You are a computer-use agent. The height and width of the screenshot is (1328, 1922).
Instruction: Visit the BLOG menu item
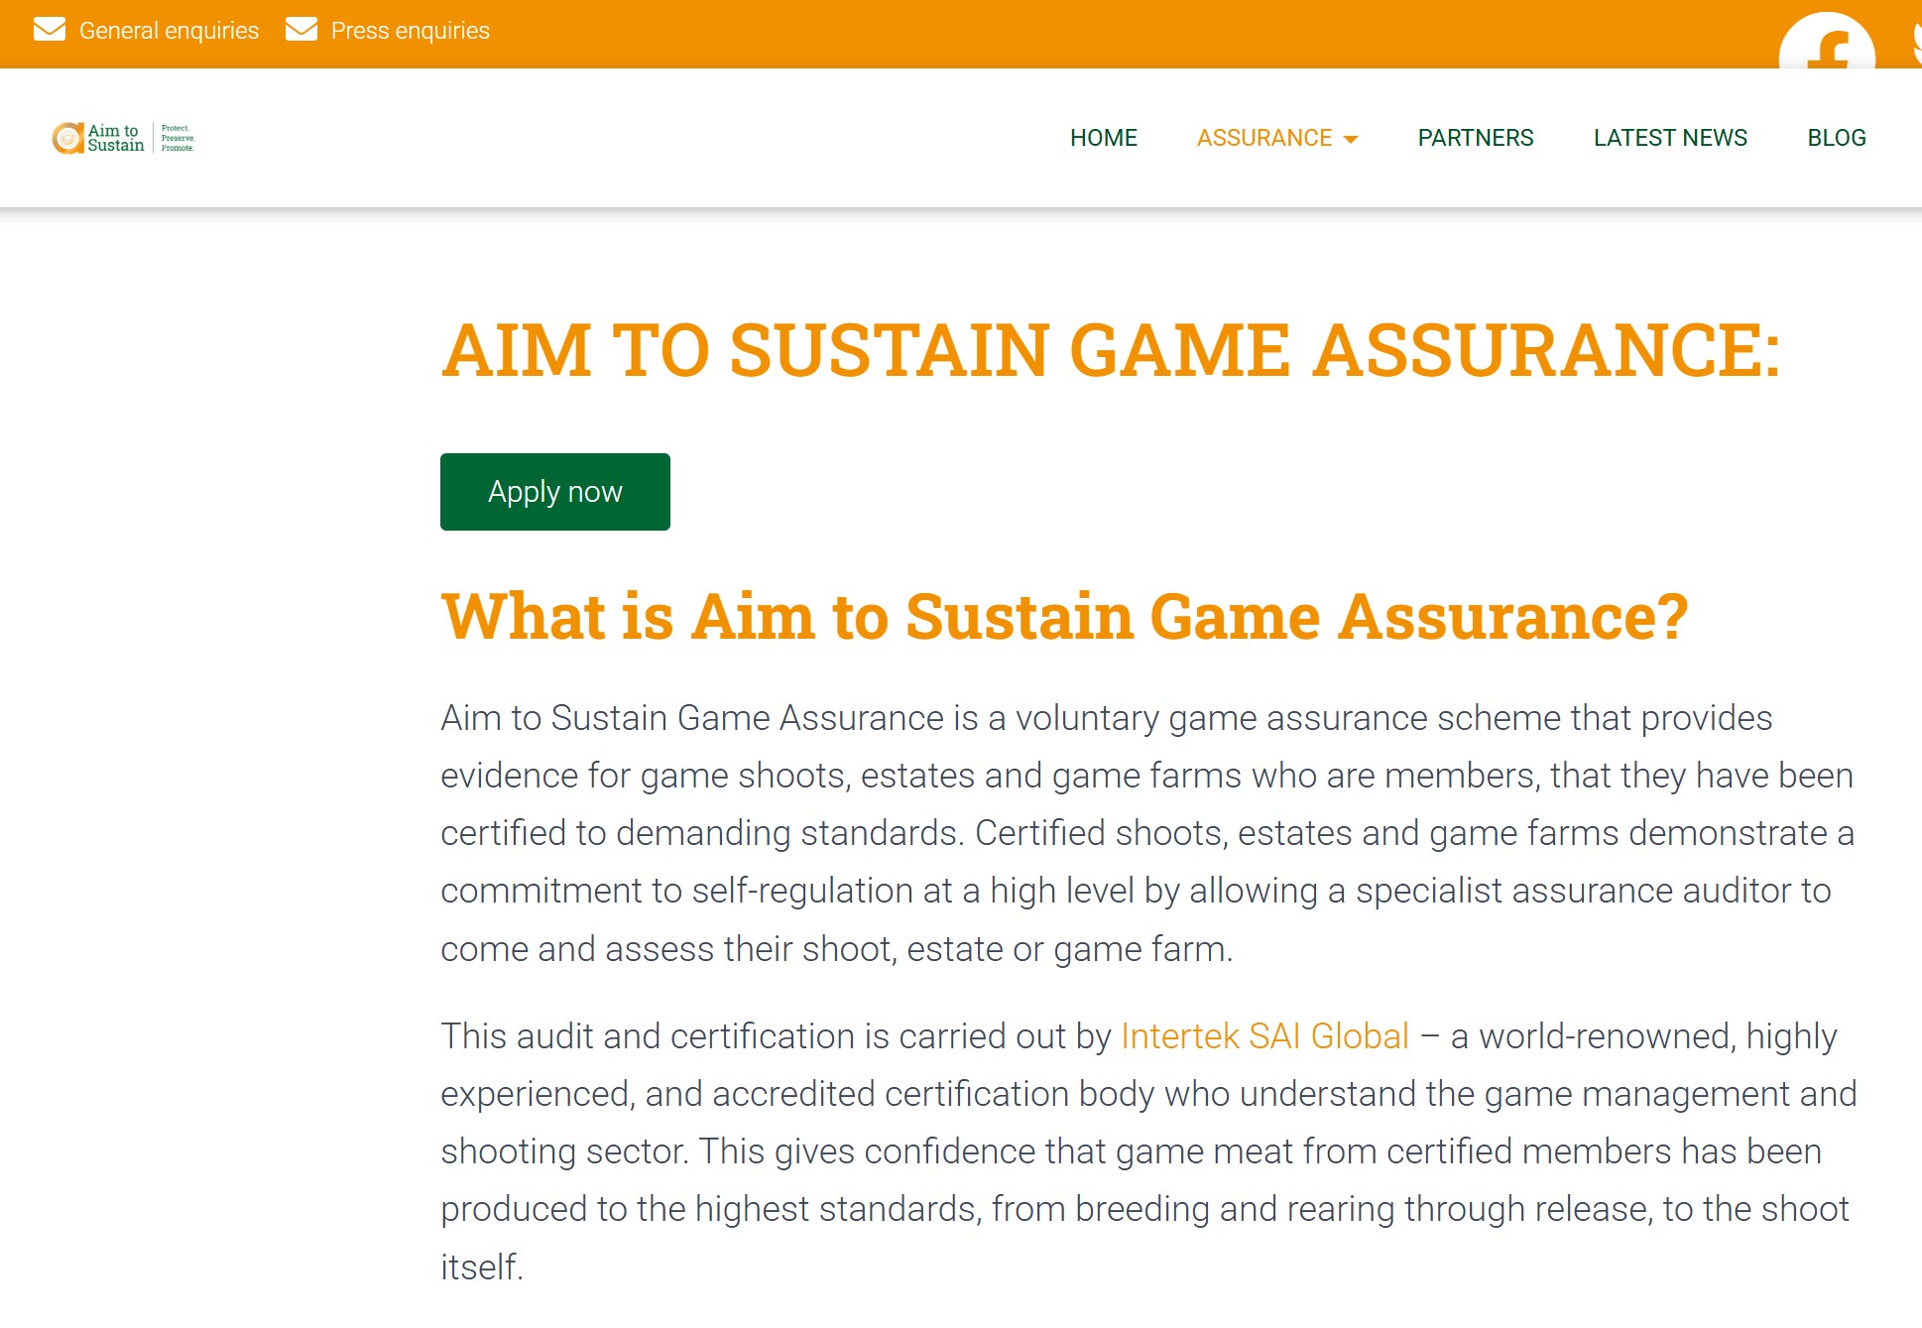[x=1836, y=138]
